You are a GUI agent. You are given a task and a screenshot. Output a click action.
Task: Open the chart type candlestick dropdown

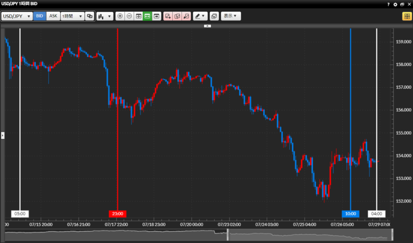(x=105, y=16)
